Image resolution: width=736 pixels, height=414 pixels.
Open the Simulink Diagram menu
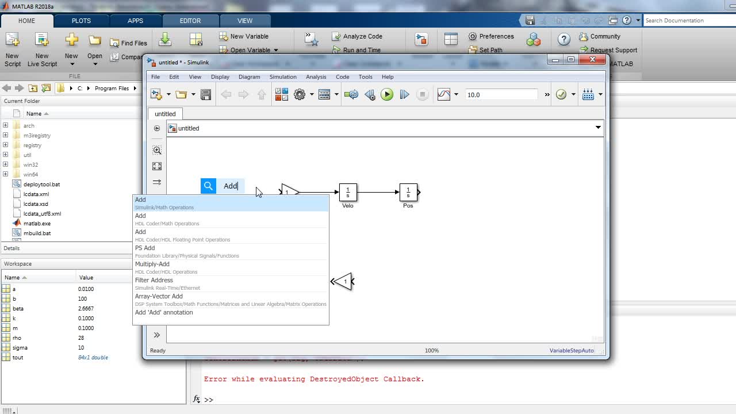tap(249, 77)
